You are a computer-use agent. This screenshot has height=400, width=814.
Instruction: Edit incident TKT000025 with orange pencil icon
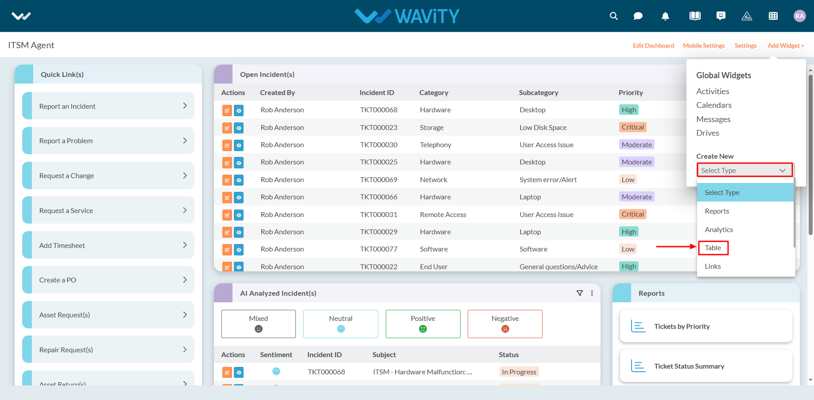pos(227,163)
